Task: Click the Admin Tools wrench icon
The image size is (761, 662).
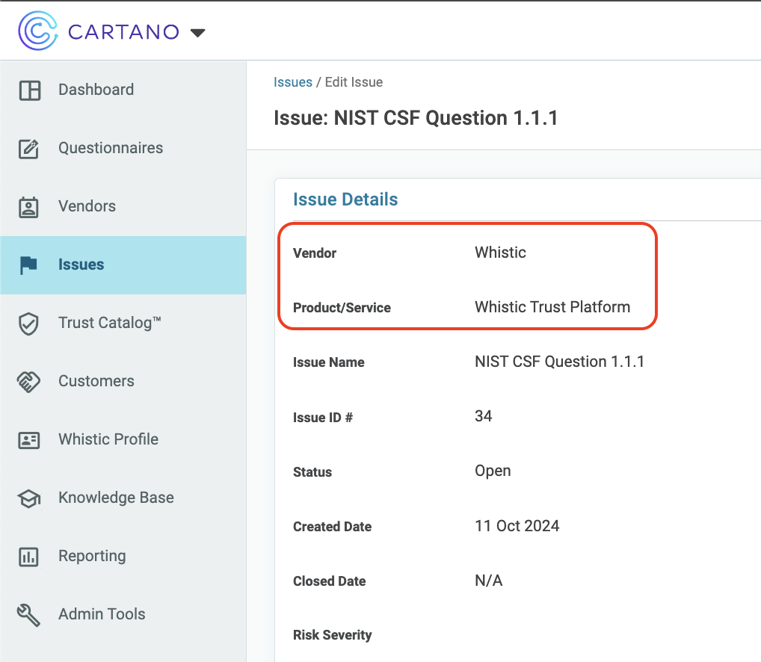Action: click(x=28, y=615)
